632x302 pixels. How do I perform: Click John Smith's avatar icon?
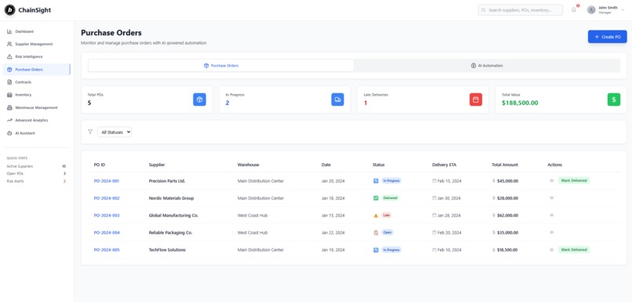(x=591, y=10)
